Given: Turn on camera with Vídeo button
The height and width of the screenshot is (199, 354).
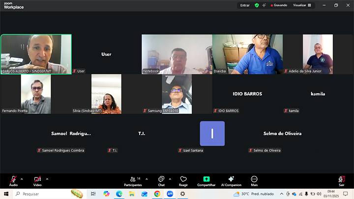Looking at the screenshot, I should (x=37, y=180).
